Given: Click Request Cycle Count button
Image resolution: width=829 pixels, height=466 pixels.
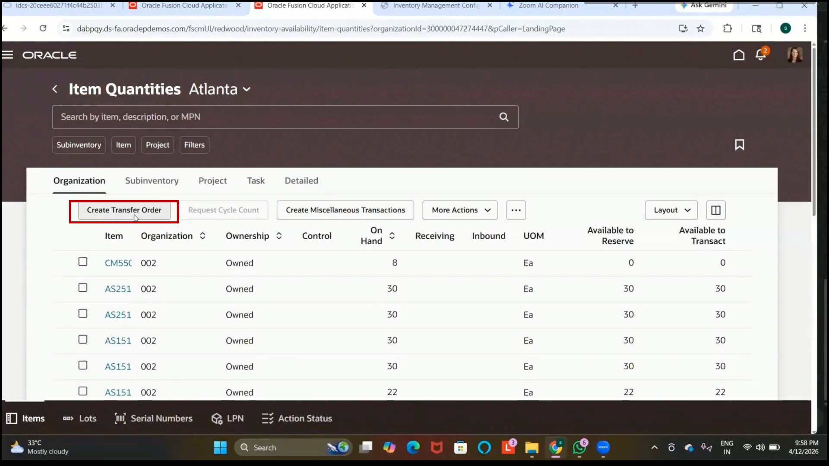Looking at the screenshot, I should tap(224, 210).
